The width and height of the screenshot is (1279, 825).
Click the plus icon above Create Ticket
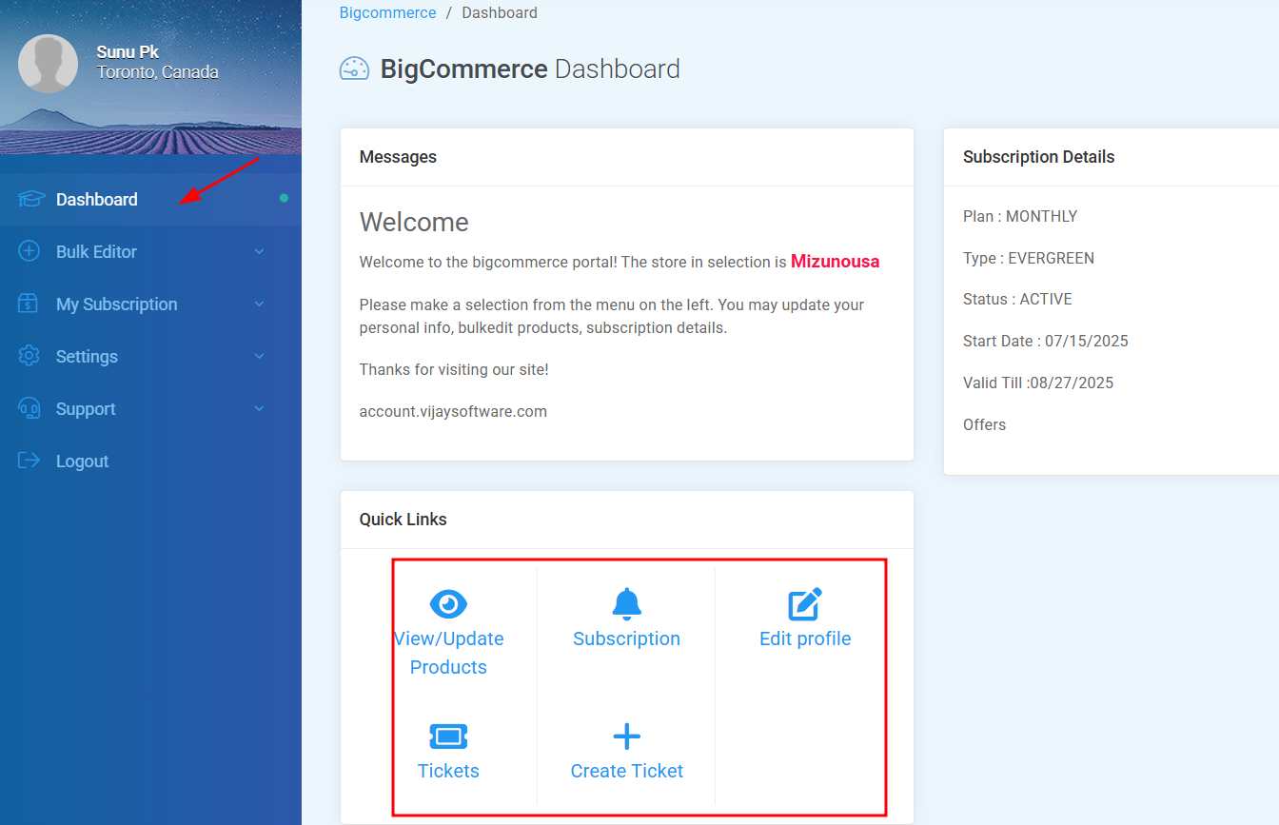[x=626, y=737]
